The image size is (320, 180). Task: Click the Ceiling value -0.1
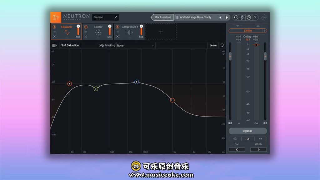248,40
